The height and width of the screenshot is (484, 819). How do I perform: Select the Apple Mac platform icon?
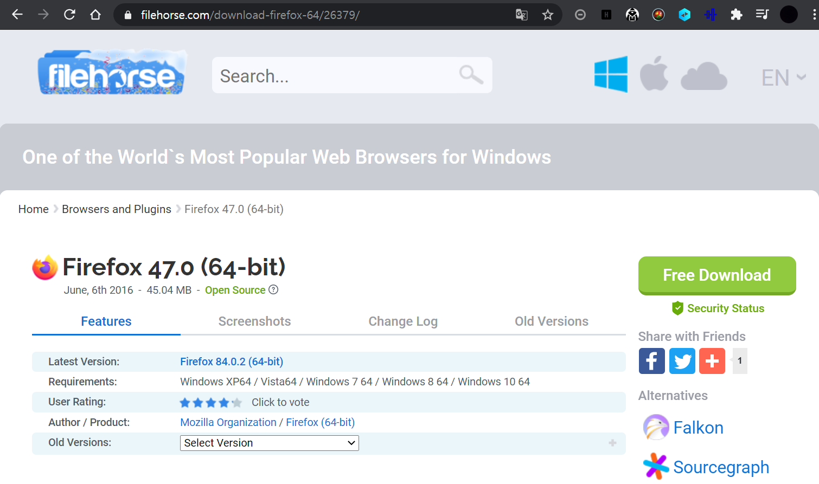point(654,73)
